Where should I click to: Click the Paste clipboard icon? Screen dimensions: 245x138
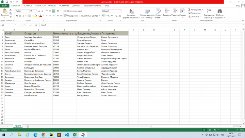pos(5,11)
